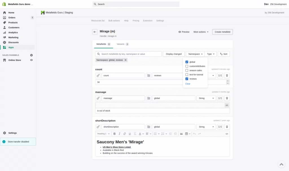Image resolution: width=289 pixels, height=171 pixels.
Task: Click the Sort button
Action: click(x=224, y=54)
